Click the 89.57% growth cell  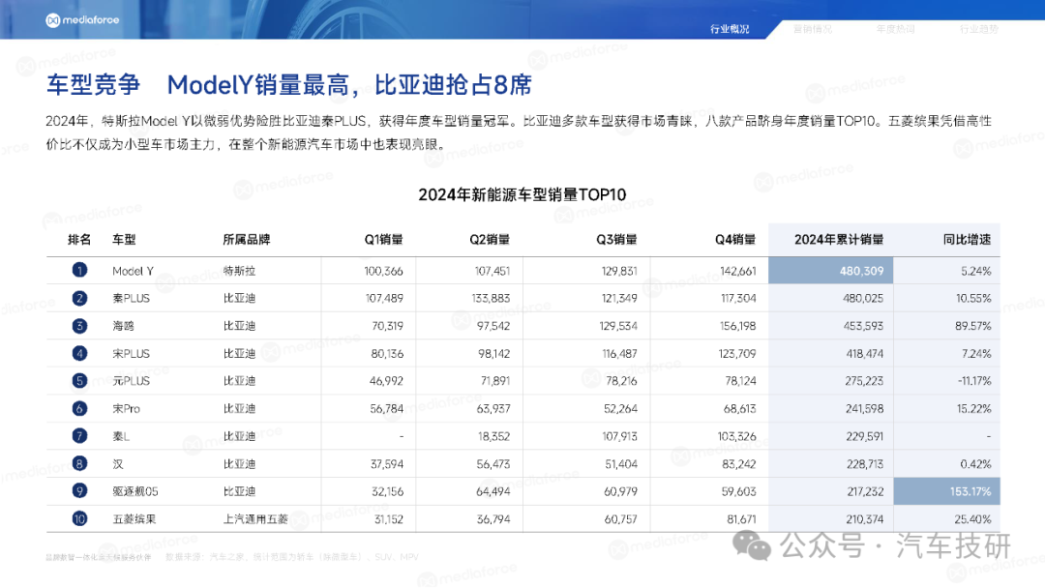(973, 326)
